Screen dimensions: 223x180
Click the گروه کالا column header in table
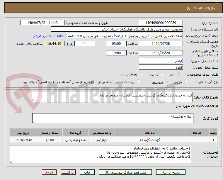76,133
